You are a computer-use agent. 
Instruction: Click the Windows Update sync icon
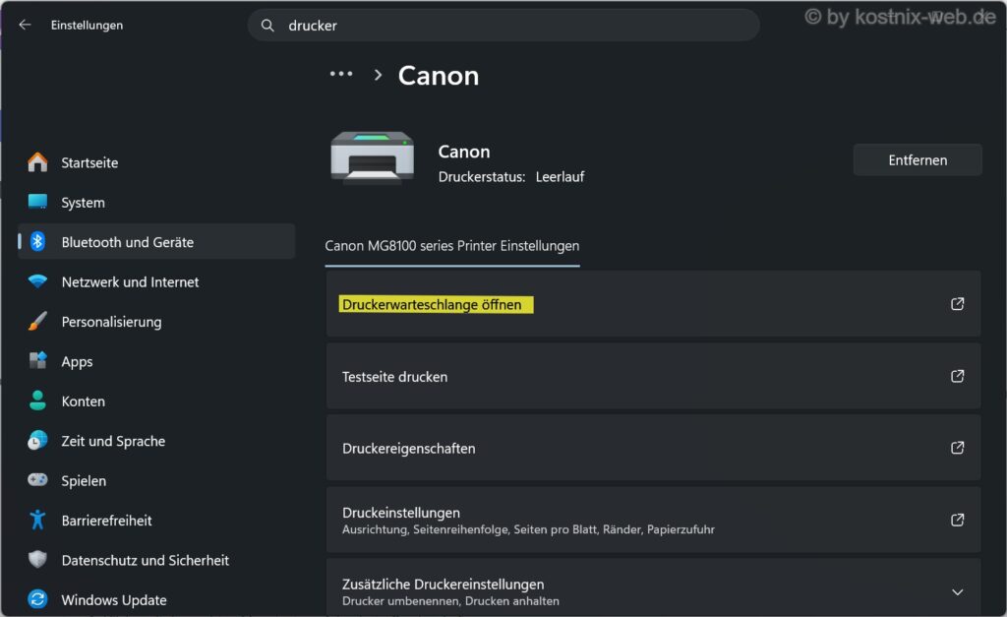pyautogui.click(x=38, y=599)
